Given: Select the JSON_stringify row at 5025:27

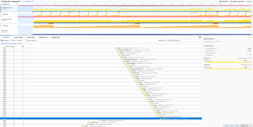Looking at the screenshot, I should [101, 63].
